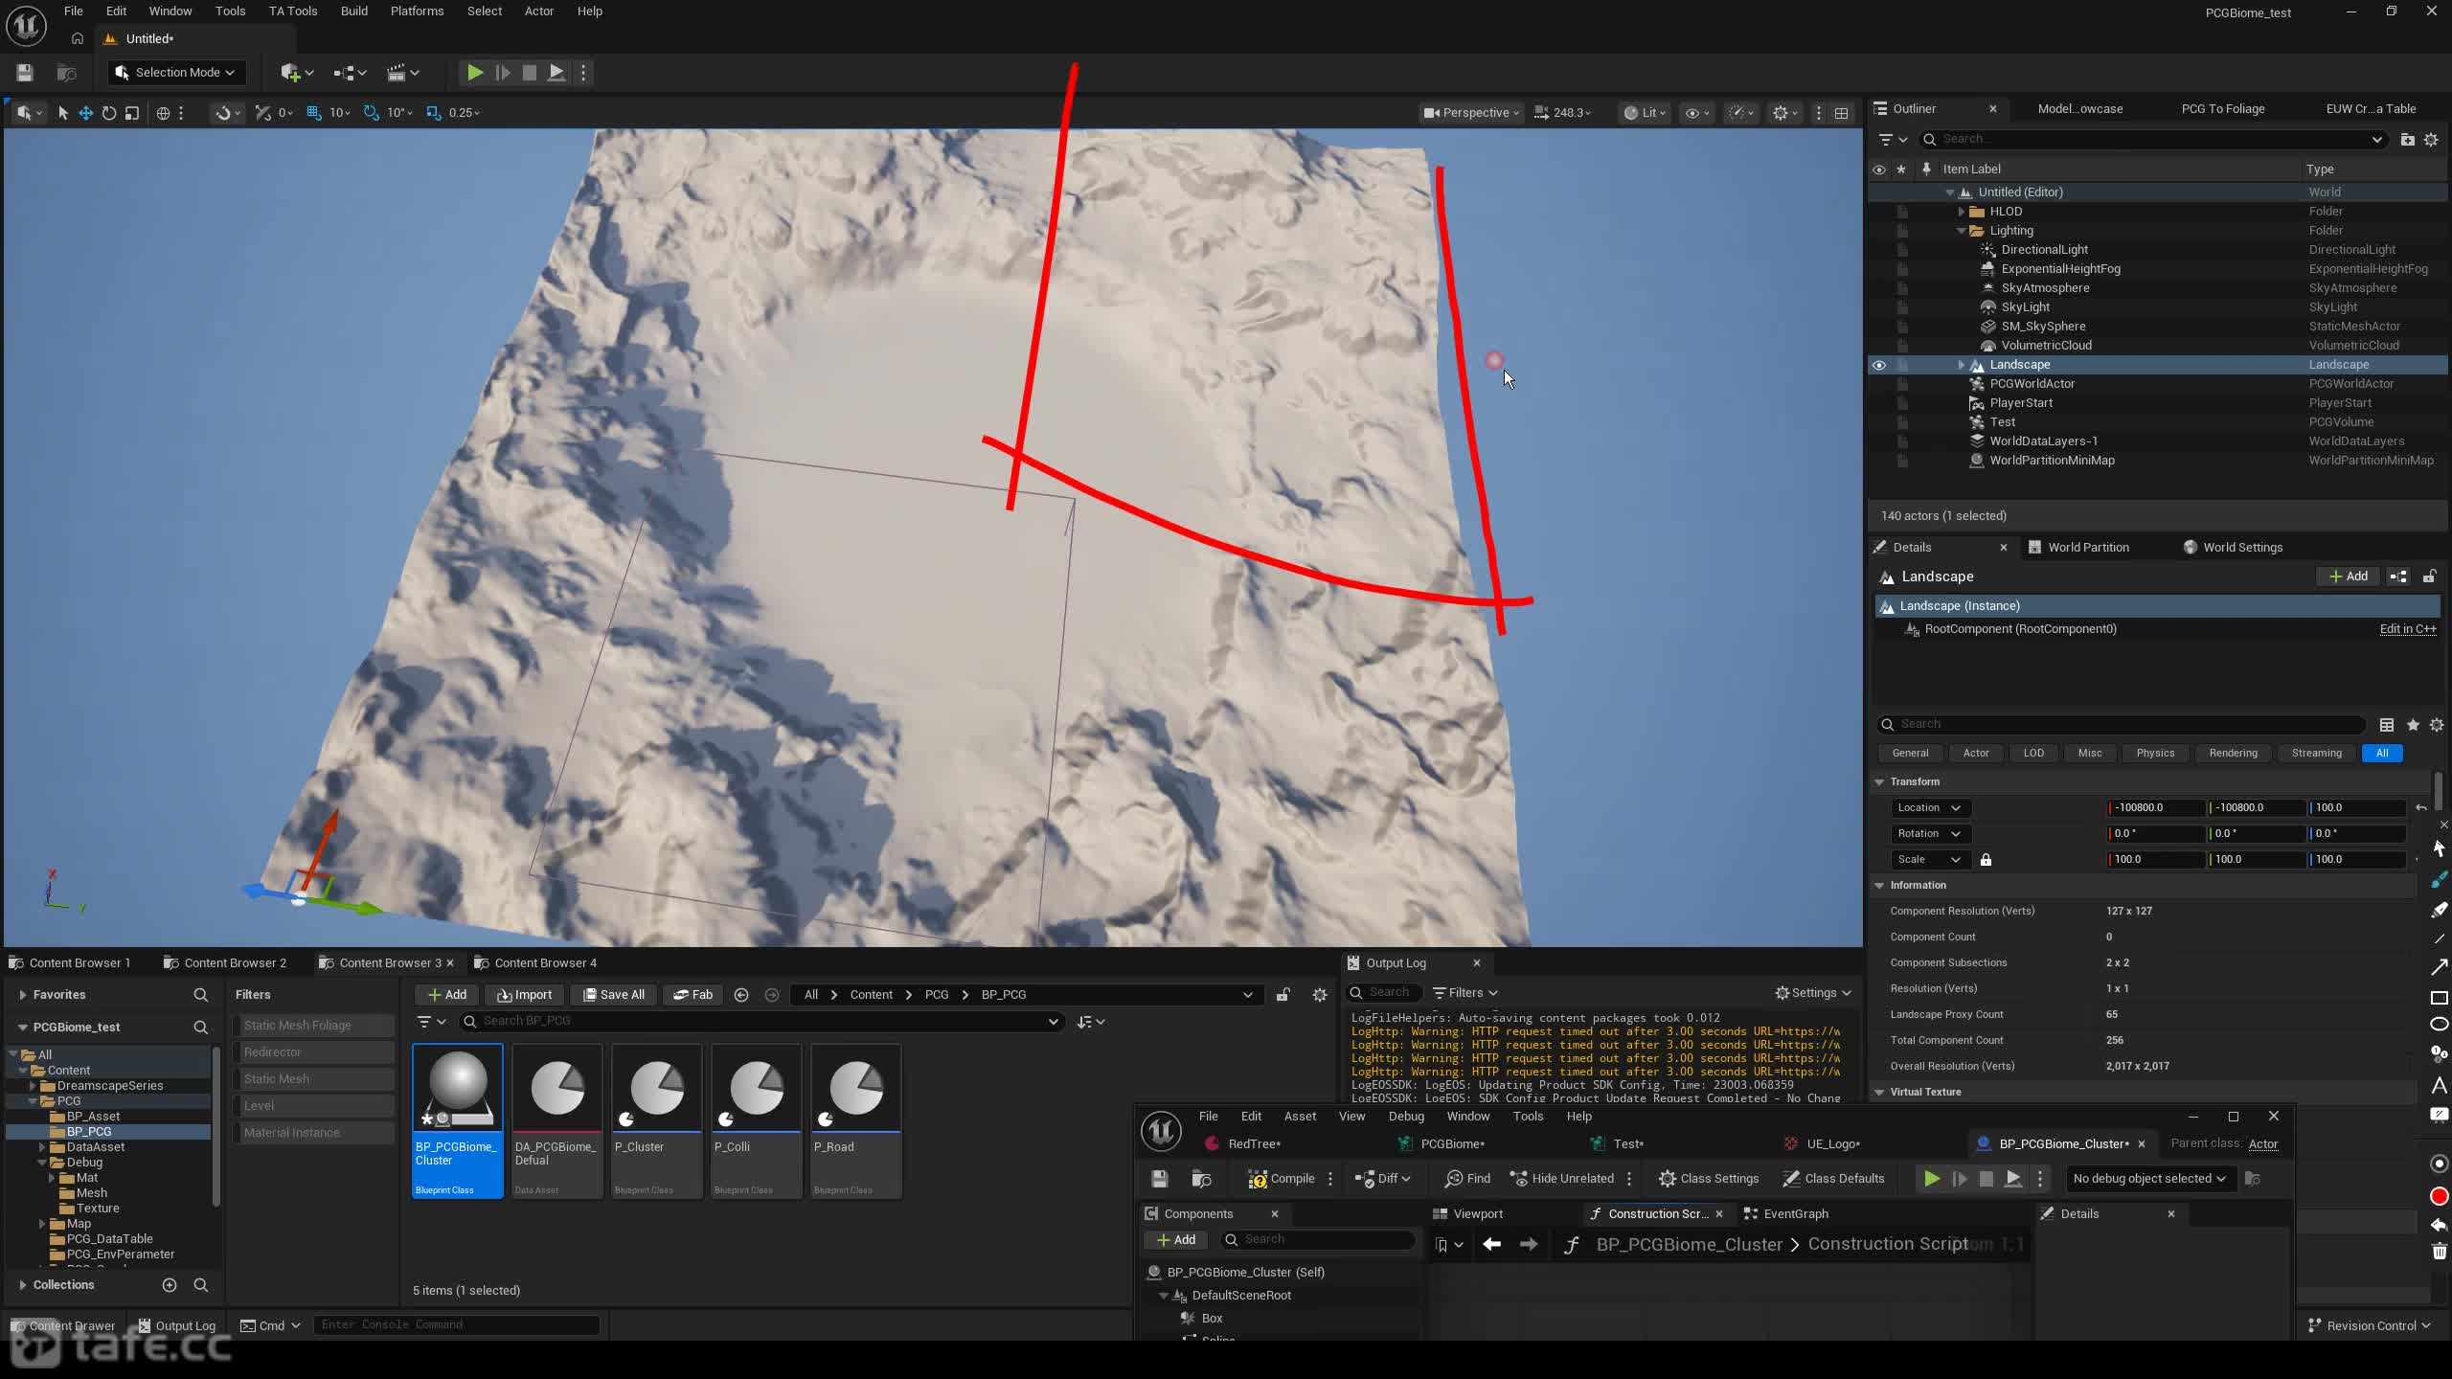Image resolution: width=2452 pixels, height=1379 pixels.
Task: Select the P_Road blueprint thumbnail
Action: 855,1121
